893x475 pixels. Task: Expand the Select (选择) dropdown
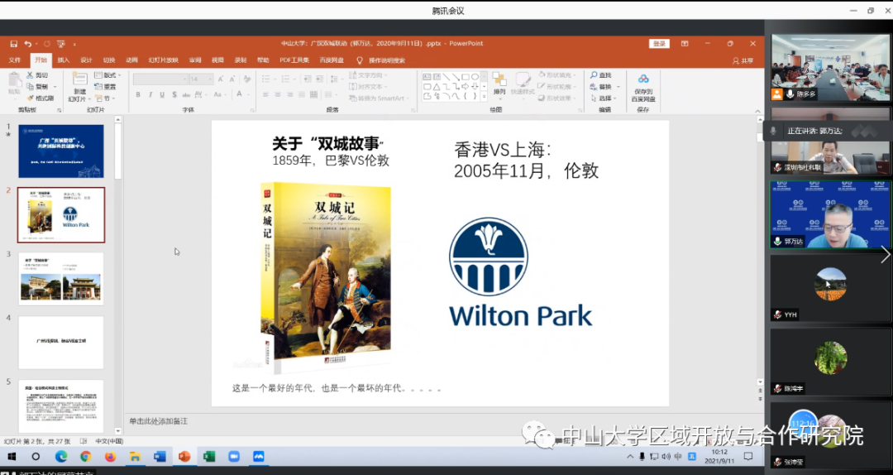click(603, 98)
